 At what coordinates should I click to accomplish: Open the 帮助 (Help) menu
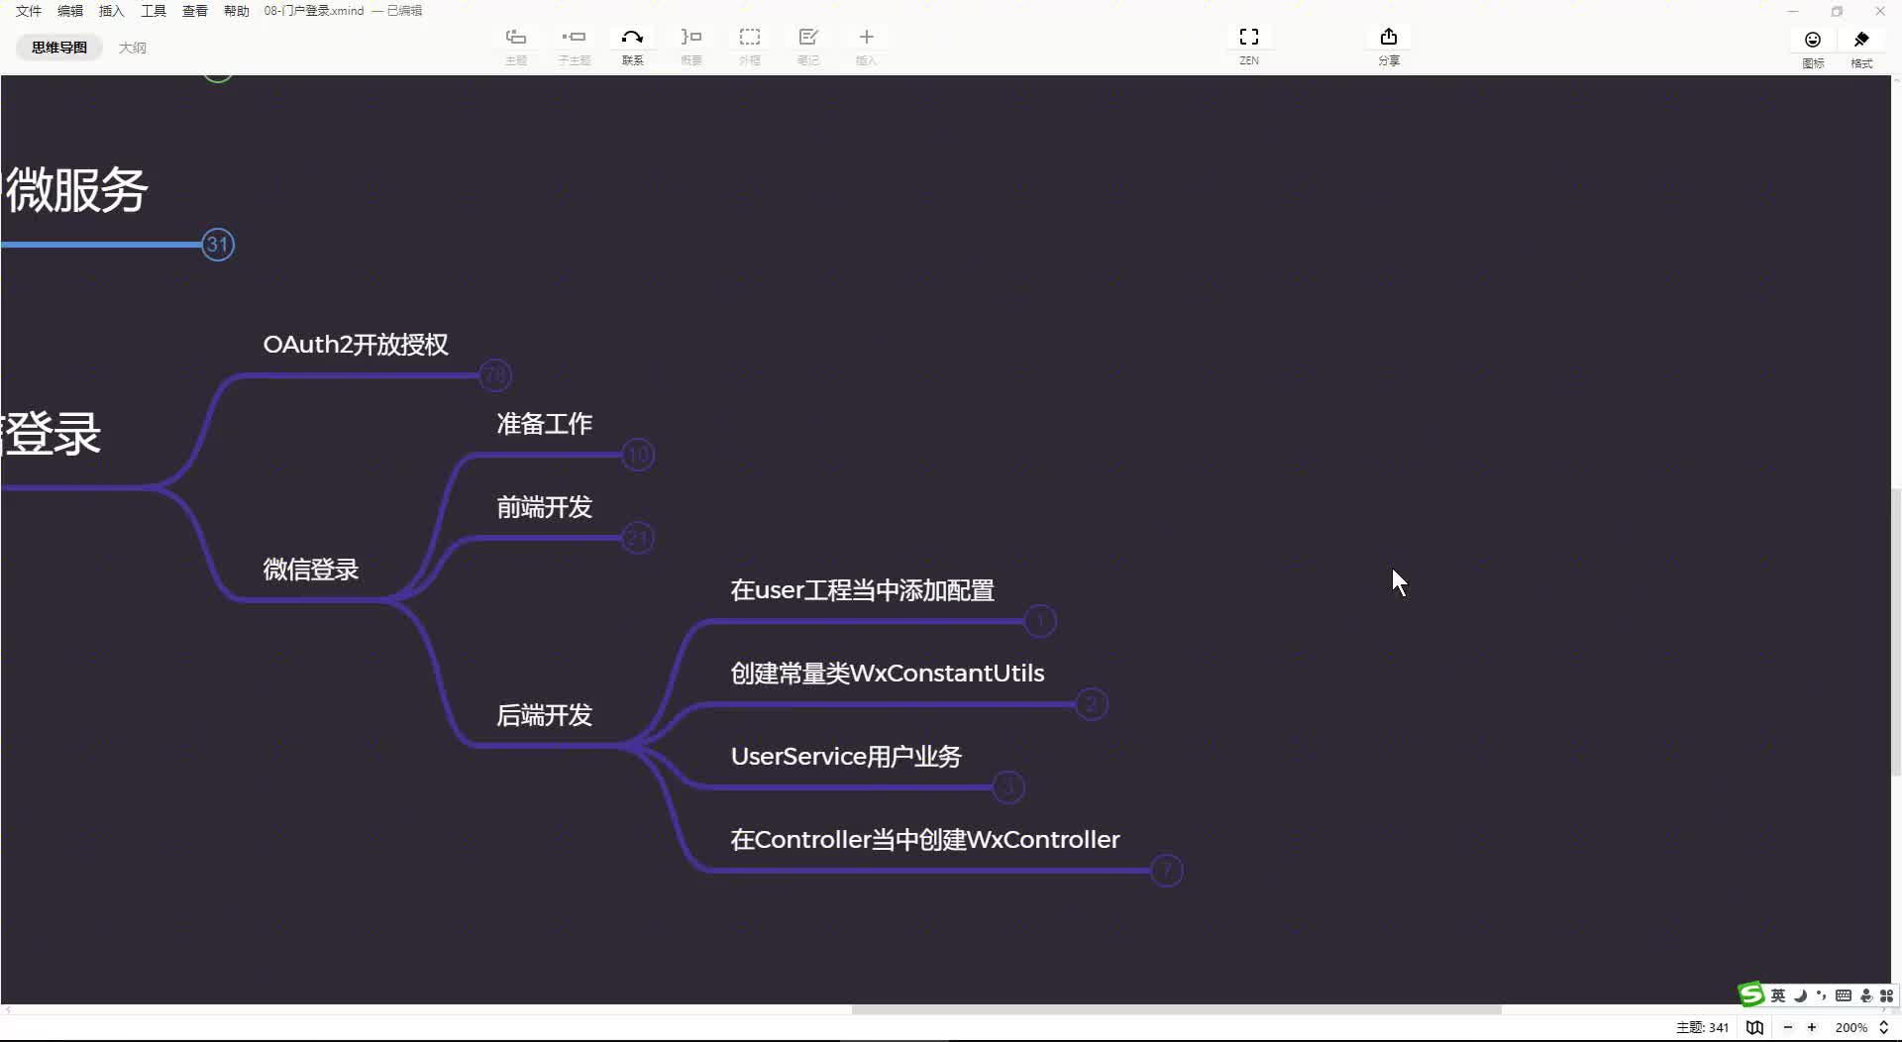pos(237,11)
